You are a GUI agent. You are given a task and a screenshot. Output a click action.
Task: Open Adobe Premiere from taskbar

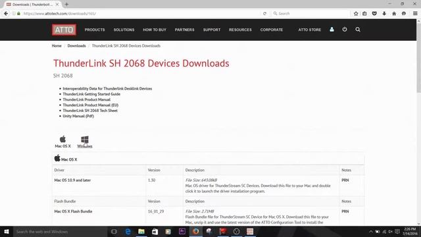182,232
